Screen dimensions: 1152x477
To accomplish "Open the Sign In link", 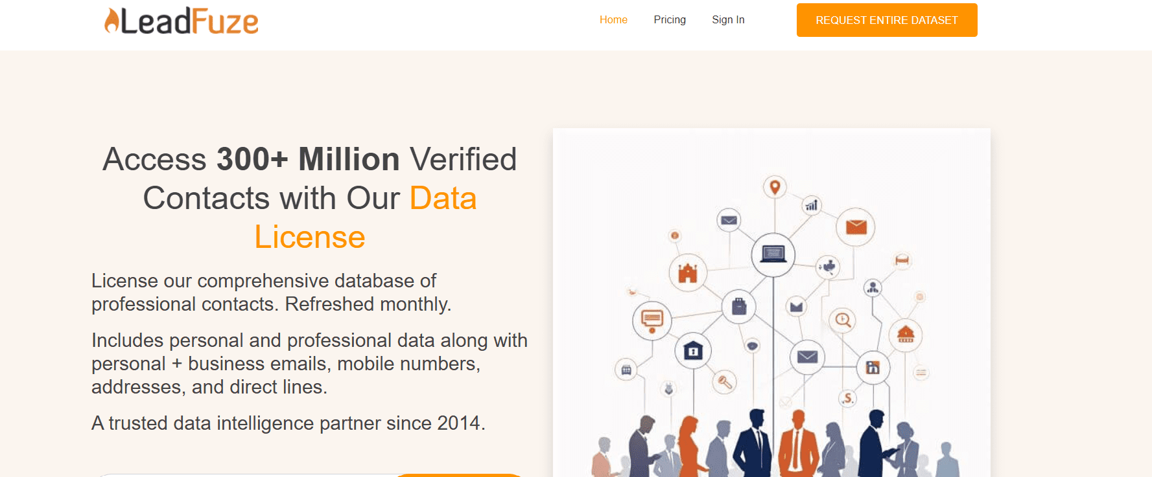I will 728,20.
